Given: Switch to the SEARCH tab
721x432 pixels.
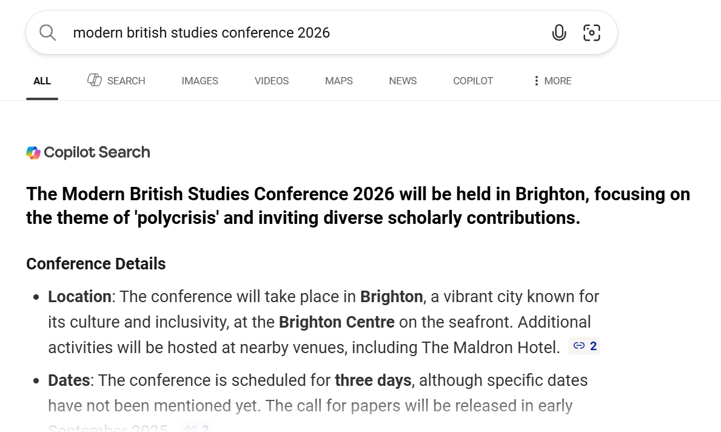Looking at the screenshot, I should (116, 81).
